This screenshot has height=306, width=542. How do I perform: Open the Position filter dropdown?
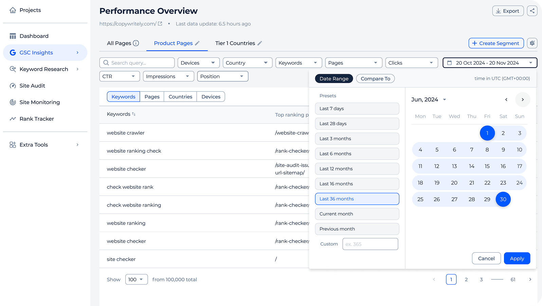point(223,76)
